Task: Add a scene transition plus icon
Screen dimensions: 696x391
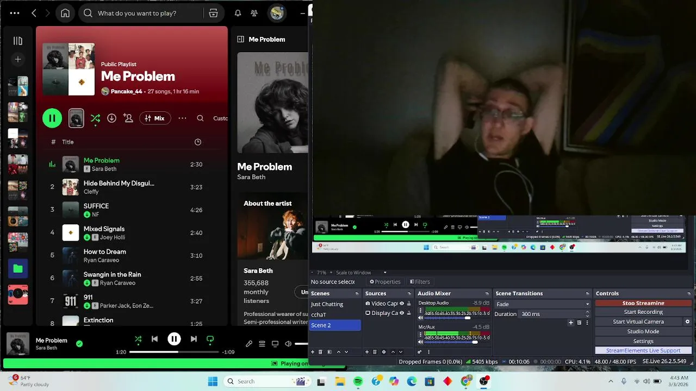Action: click(571, 323)
